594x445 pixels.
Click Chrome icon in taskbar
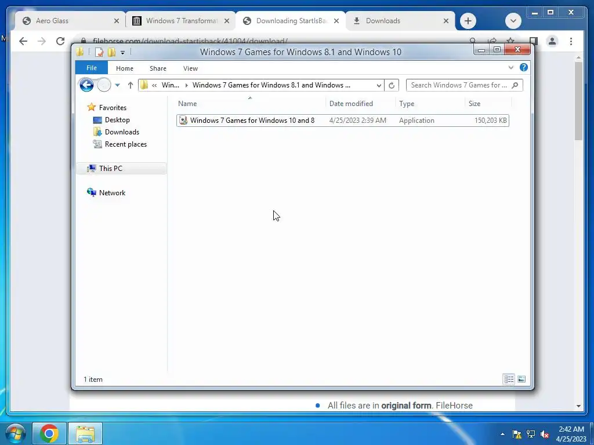pyautogui.click(x=49, y=433)
